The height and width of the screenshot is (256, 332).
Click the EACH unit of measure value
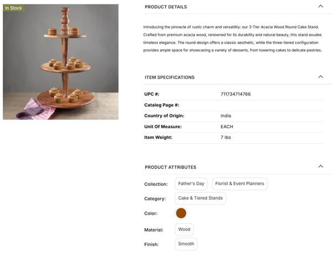pyautogui.click(x=227, y=127)
